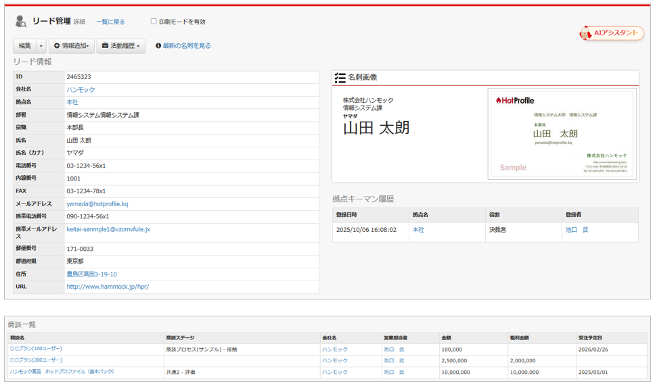Enable the 印刷モードを有効 checkbox
Viewport: 655px width, 386px height.
click(x=154, y=22)
